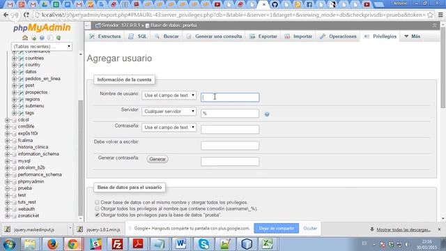Click 'Mostrar todas las descargas' link
Image resolution: width=446 pixels, height=251 pixels.
(x=403, y=229)
